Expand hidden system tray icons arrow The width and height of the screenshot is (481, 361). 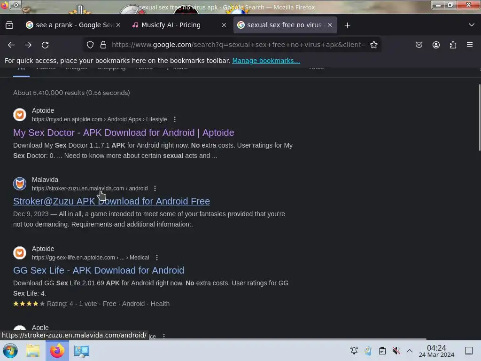(x=410, y=351)
